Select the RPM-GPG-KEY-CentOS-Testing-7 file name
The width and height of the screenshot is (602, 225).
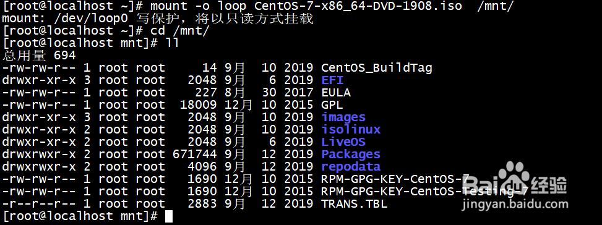pyautogui.click(x=425, y=191)
